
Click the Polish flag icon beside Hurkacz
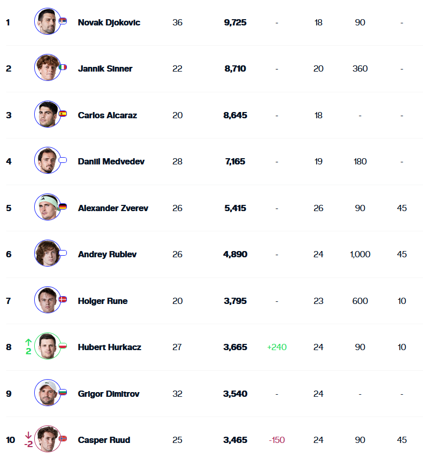click(x=63, y=345)
